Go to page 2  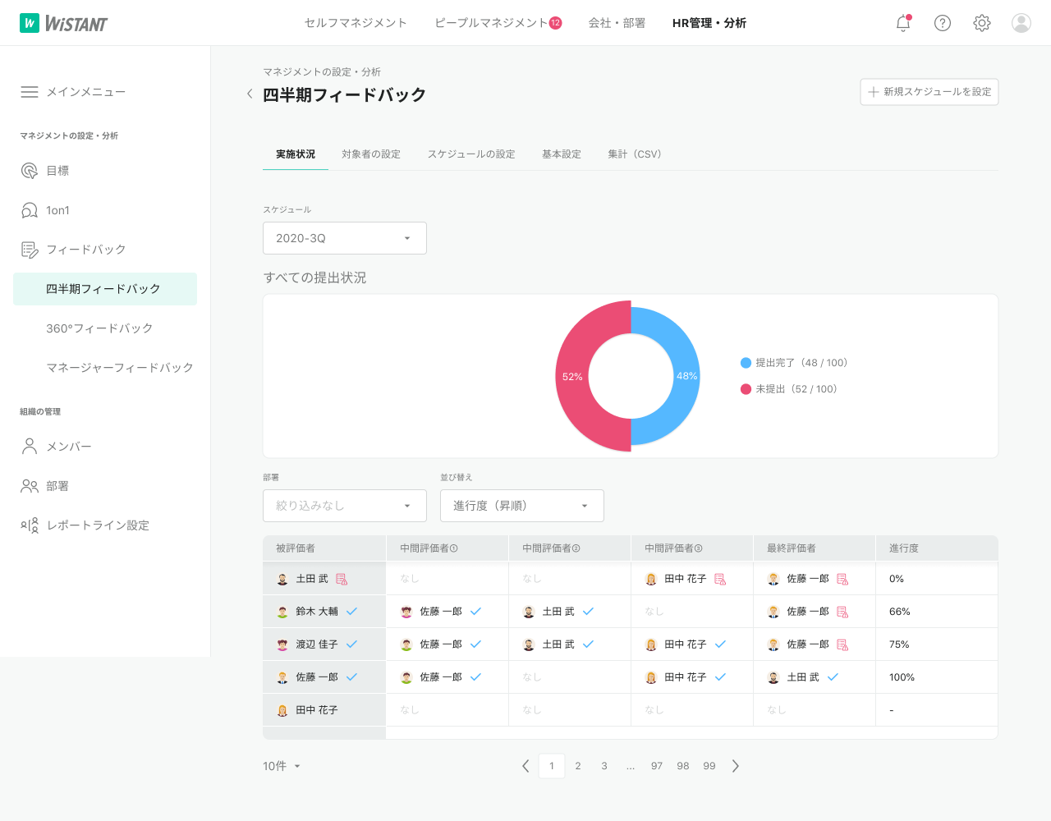click(578, 766)
